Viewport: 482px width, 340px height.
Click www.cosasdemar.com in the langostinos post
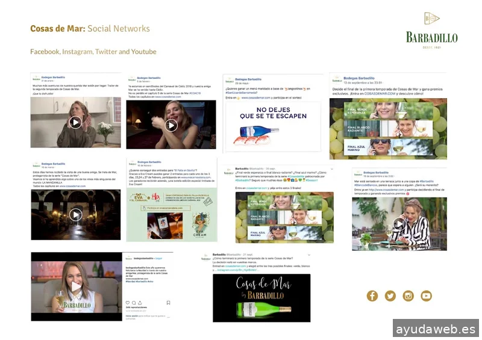[255, 97]
